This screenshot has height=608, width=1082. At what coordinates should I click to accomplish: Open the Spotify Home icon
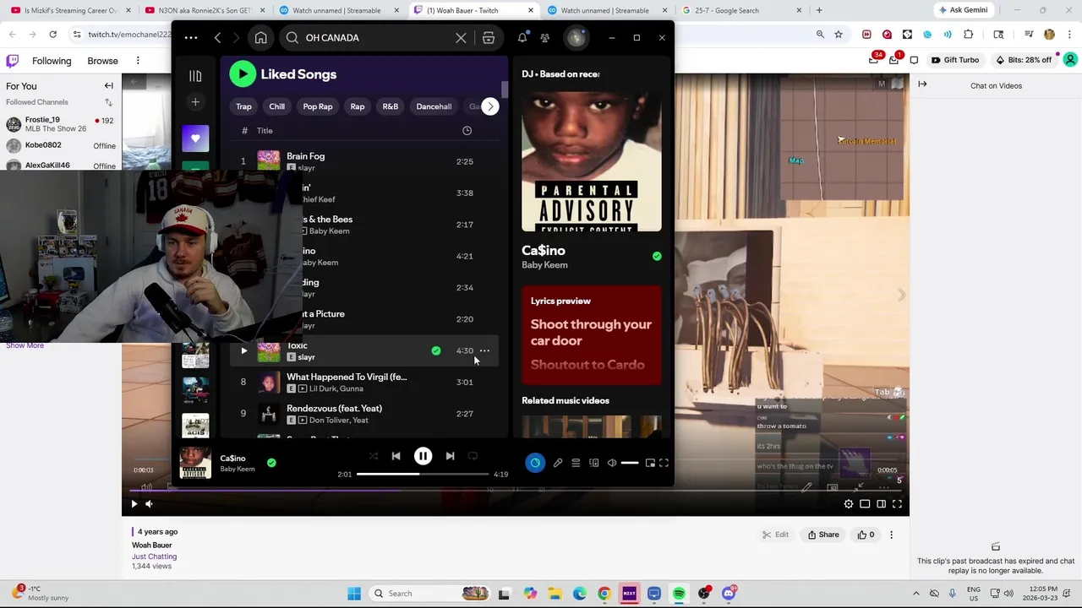click(x=261, y=38)
